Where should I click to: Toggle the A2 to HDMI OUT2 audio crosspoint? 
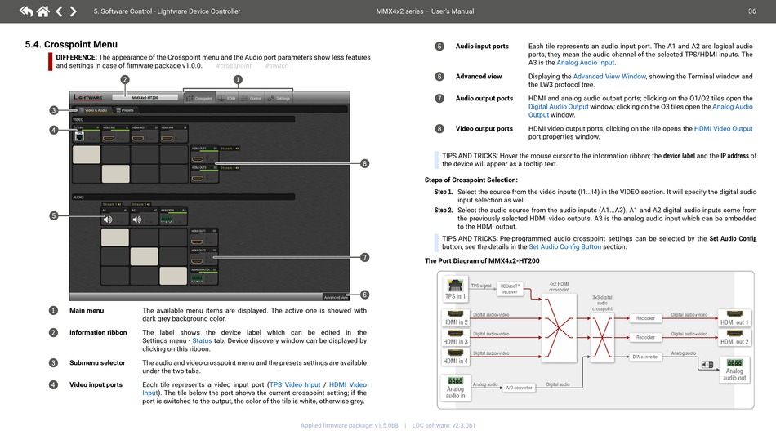(144, 256)
